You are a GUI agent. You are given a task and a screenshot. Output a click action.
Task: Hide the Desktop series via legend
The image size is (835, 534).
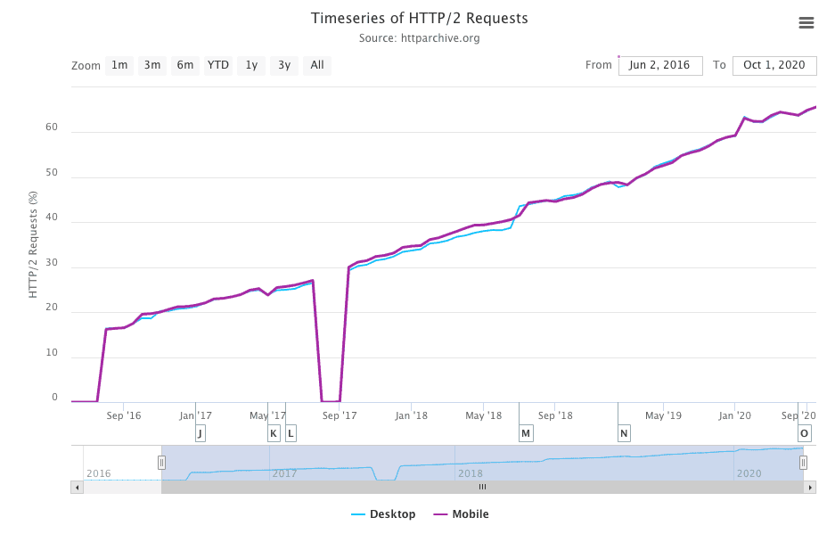pyautogui.click(x=384, y=513)
